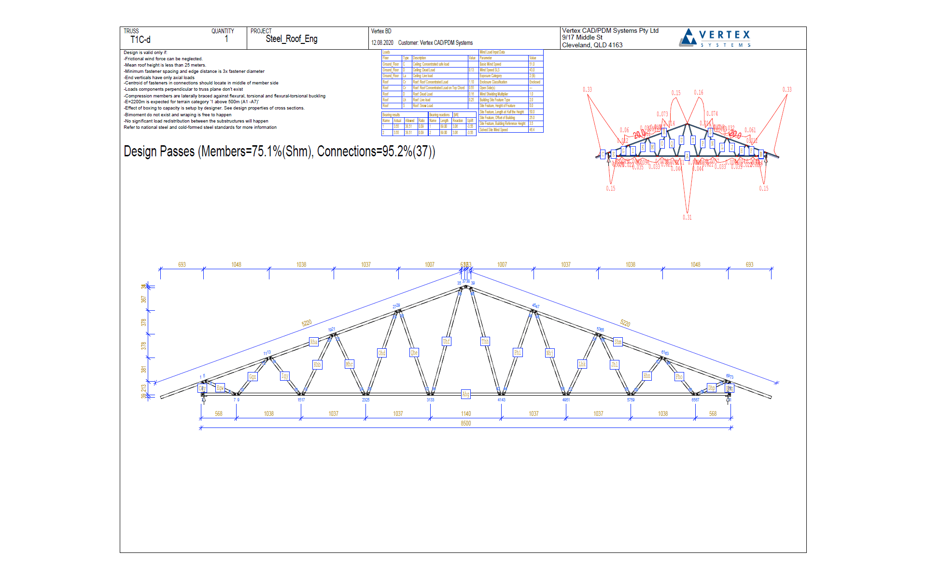Select the Rha member label on the truss
The image size is (927, 579).
pyautogui.click(x=314, y=342)
